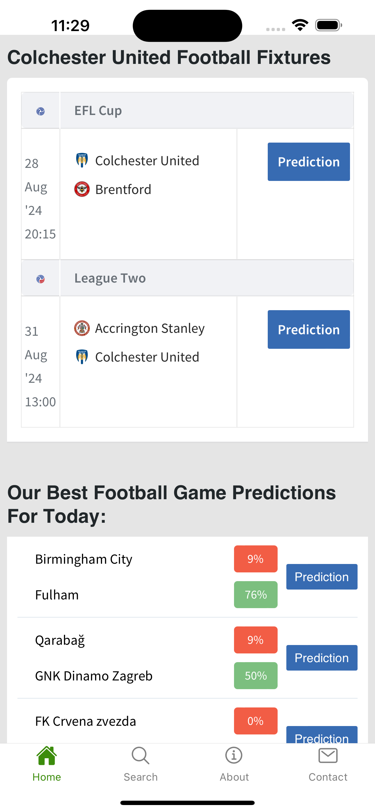
Task: Tap the Contact envelope icon
Action: [x=328, y=756]
